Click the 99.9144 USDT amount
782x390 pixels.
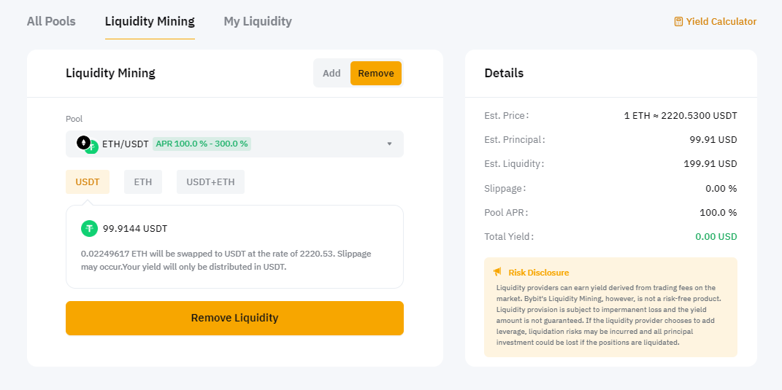[x=135, y=229]
